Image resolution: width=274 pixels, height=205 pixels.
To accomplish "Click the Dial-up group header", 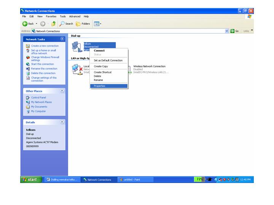I will coord(76,36).
